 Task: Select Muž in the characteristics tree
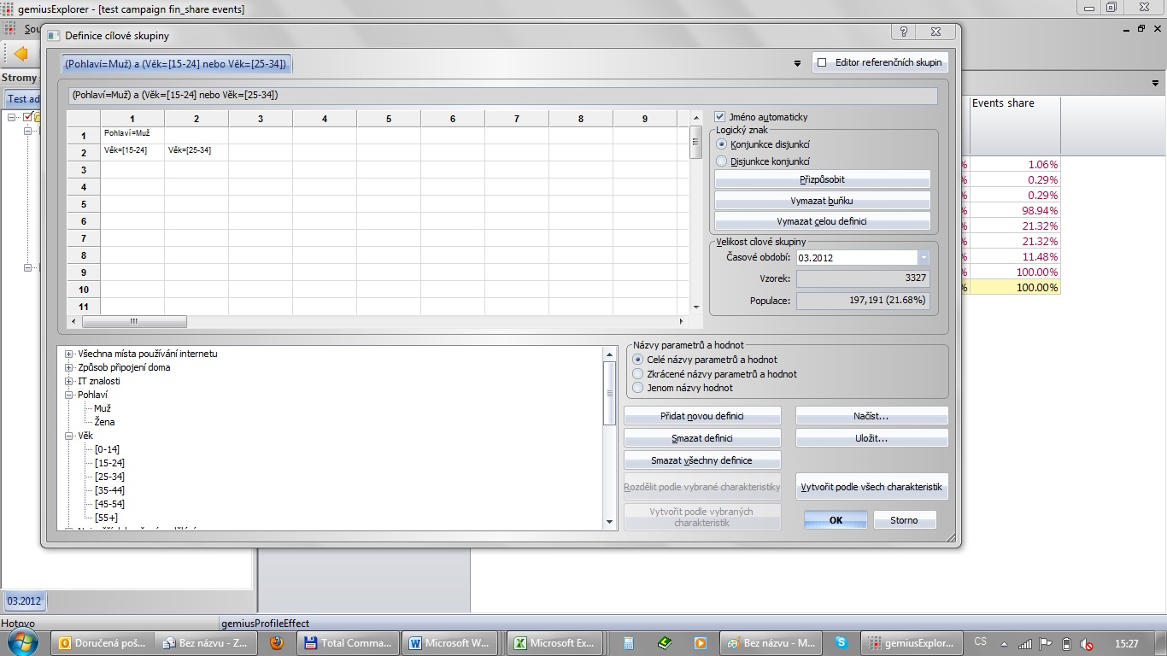tap(103, 408)
